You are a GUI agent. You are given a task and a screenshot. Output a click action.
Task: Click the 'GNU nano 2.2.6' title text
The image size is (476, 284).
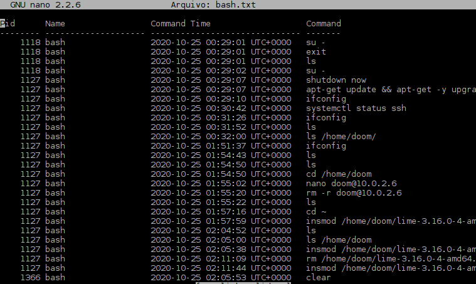pyautogui.click(x=45, y=5)
